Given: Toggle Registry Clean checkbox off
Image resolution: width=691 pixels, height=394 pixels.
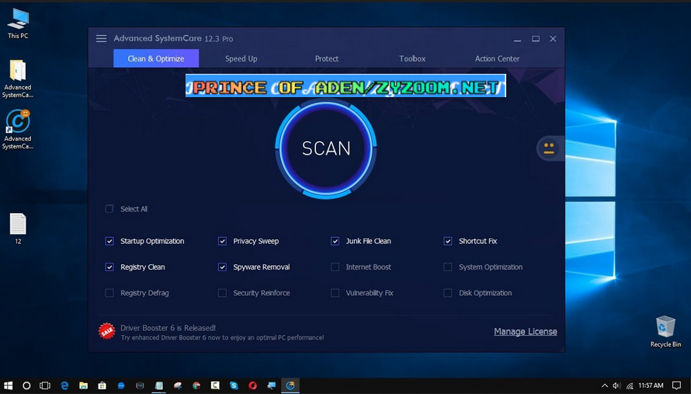Looking at the screenshot, I should tap(109, 267).
